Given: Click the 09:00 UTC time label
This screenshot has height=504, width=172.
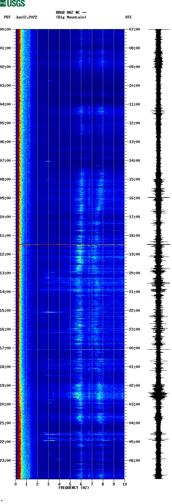Looking at the screenshot, I should click(135, 67).
